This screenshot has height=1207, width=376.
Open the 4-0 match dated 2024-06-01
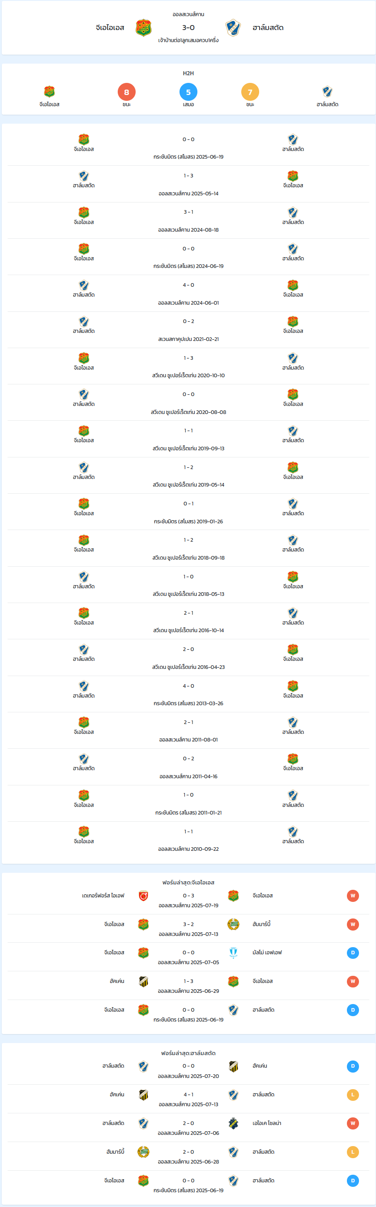point(188,293)
